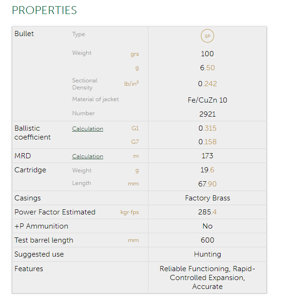Open Ballistic coefficient Calculation link
The width and height of the screenshot is (281, 303).
tap(88, 129)
